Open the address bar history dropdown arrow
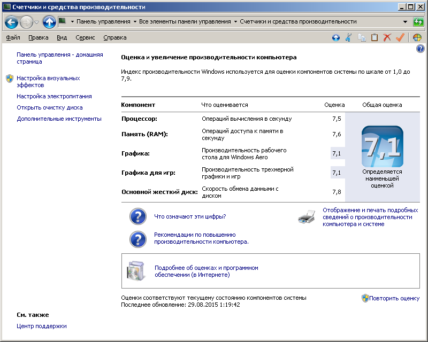 coord(405,22)
